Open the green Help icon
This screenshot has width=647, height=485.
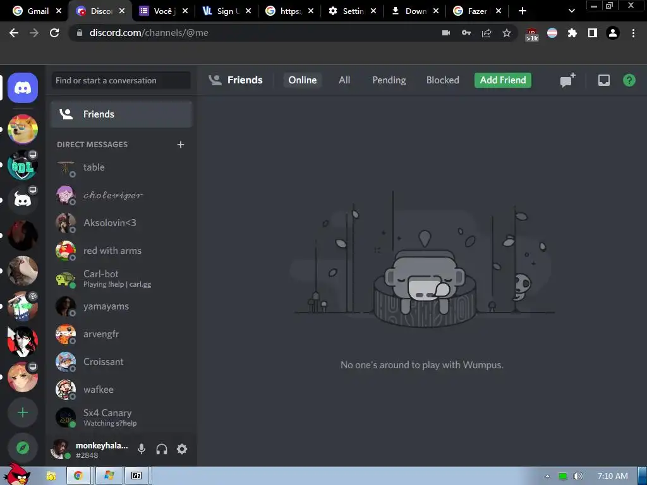click(x=629, y=80)
